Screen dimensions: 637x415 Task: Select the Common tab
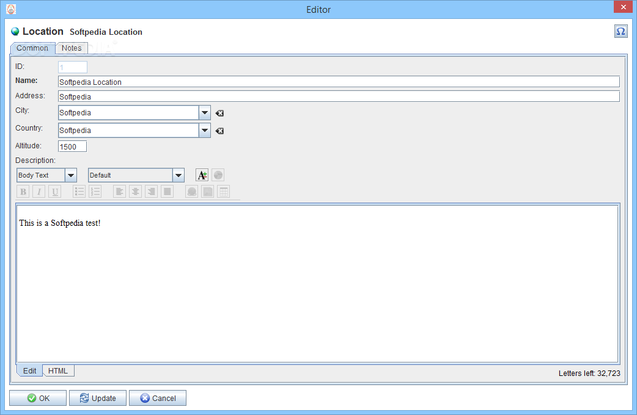[32, 48]
